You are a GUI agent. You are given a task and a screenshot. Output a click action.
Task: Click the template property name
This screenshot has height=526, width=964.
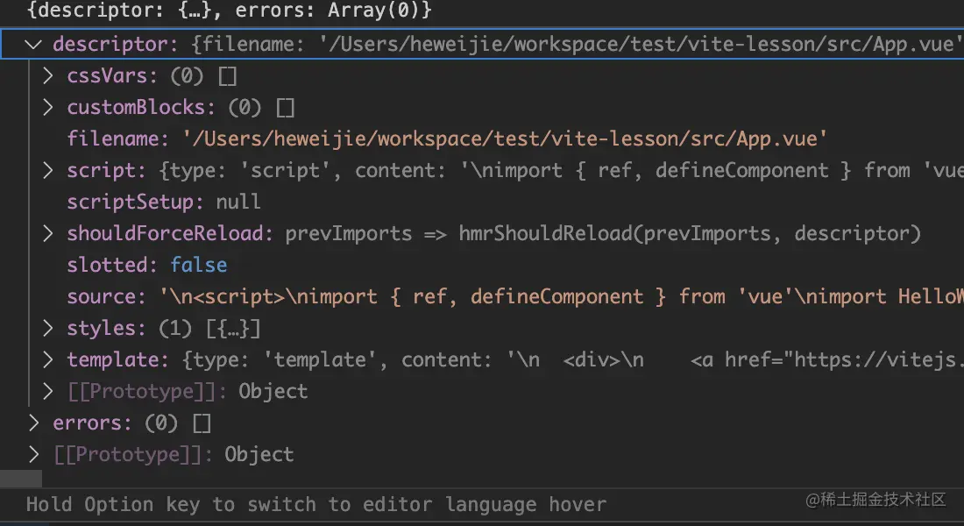[113, 360]
